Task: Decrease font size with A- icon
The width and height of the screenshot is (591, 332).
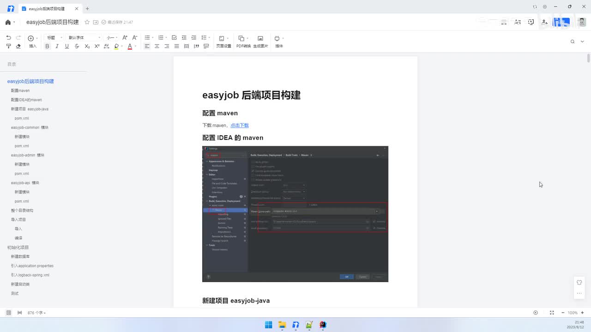Action: [135, 38]
